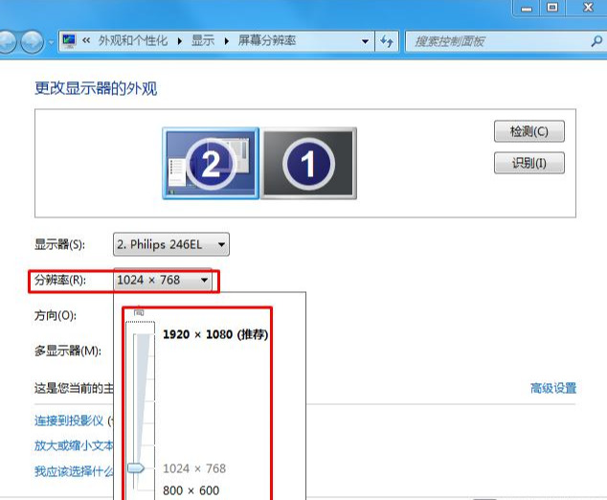Click the Back navigation arrow button

(6, 41)
